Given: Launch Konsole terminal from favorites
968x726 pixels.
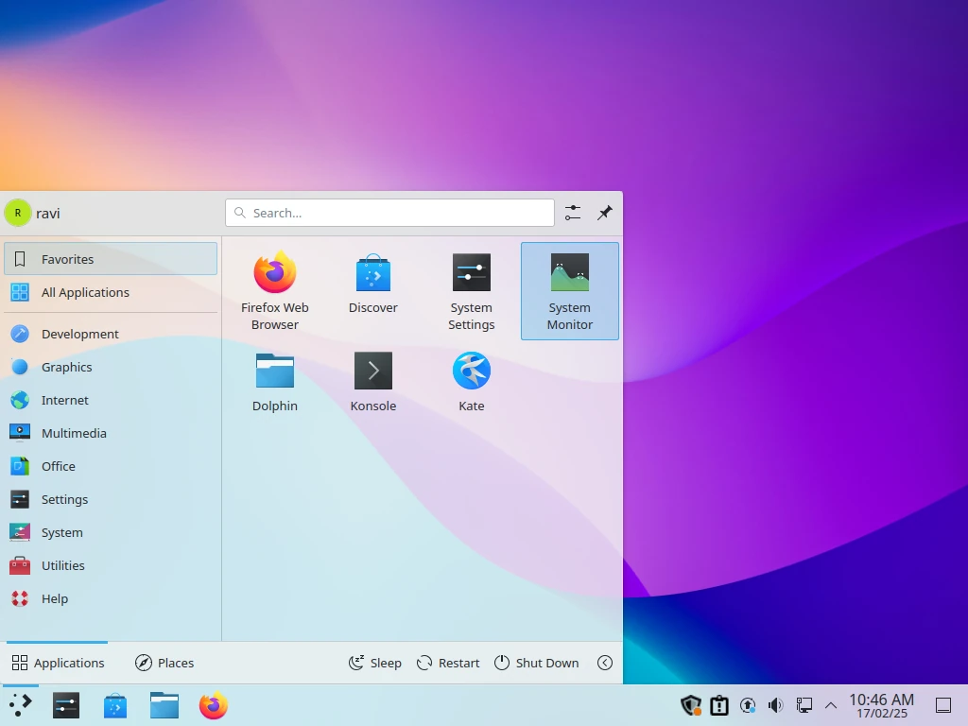Looking at the screenshot, I should tap(372, 383).
